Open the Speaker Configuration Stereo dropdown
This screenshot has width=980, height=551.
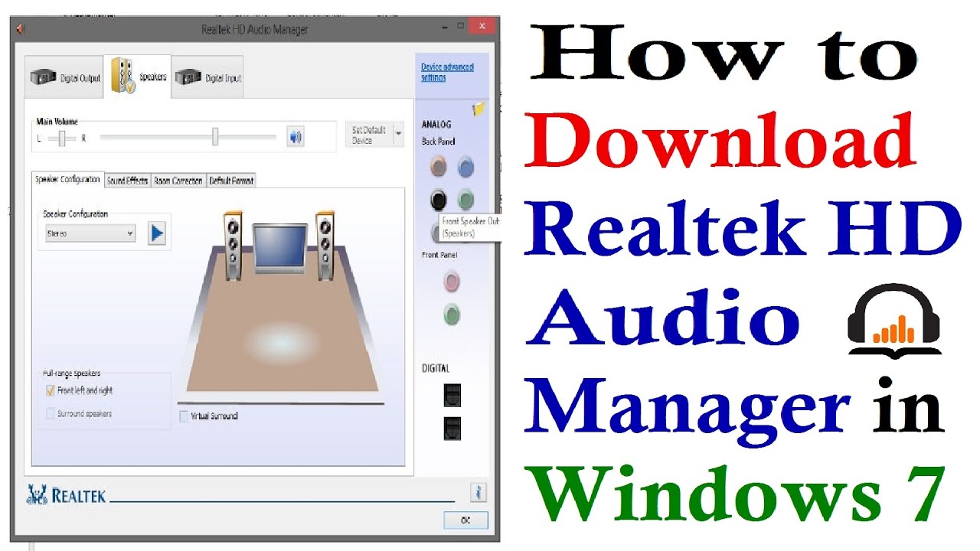pos(90,233)
